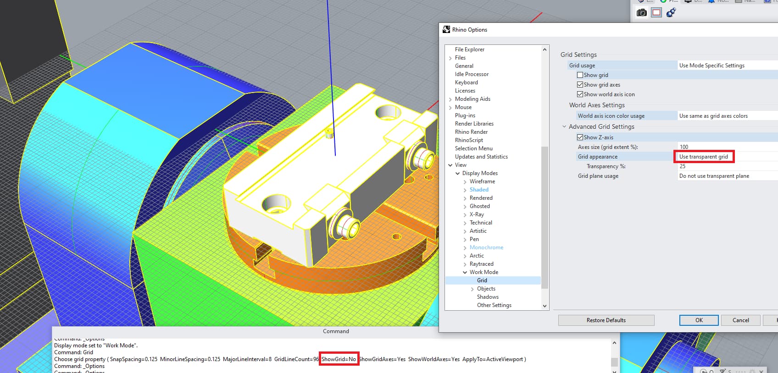Select the Arctic display mode
778x373 pixels.
pos(477,256)
